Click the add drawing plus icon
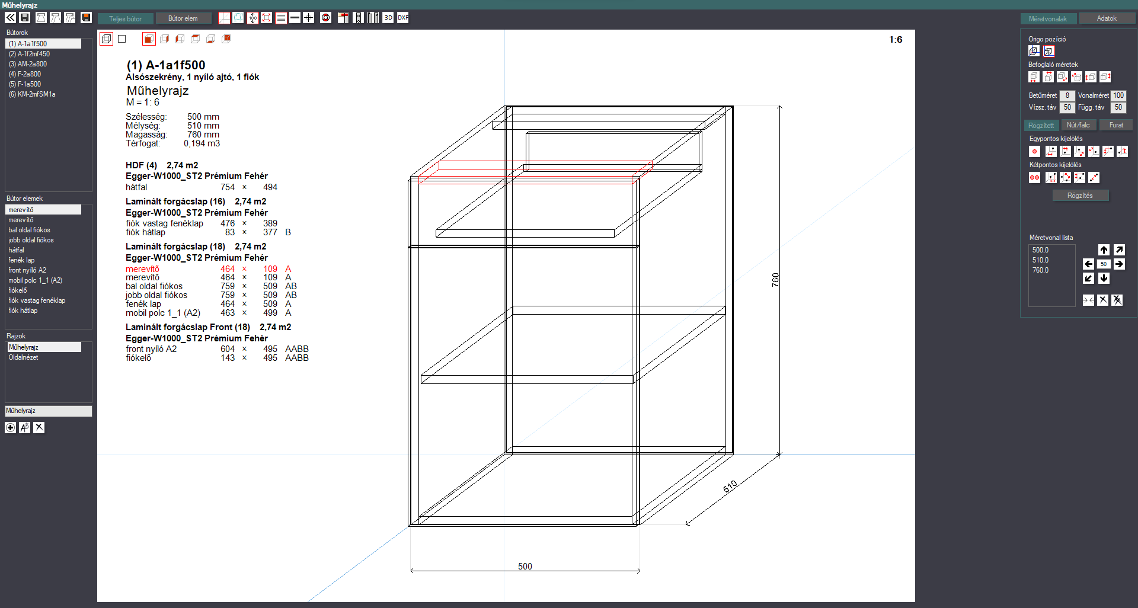1138x608 pixels. (x=11, y=428)
